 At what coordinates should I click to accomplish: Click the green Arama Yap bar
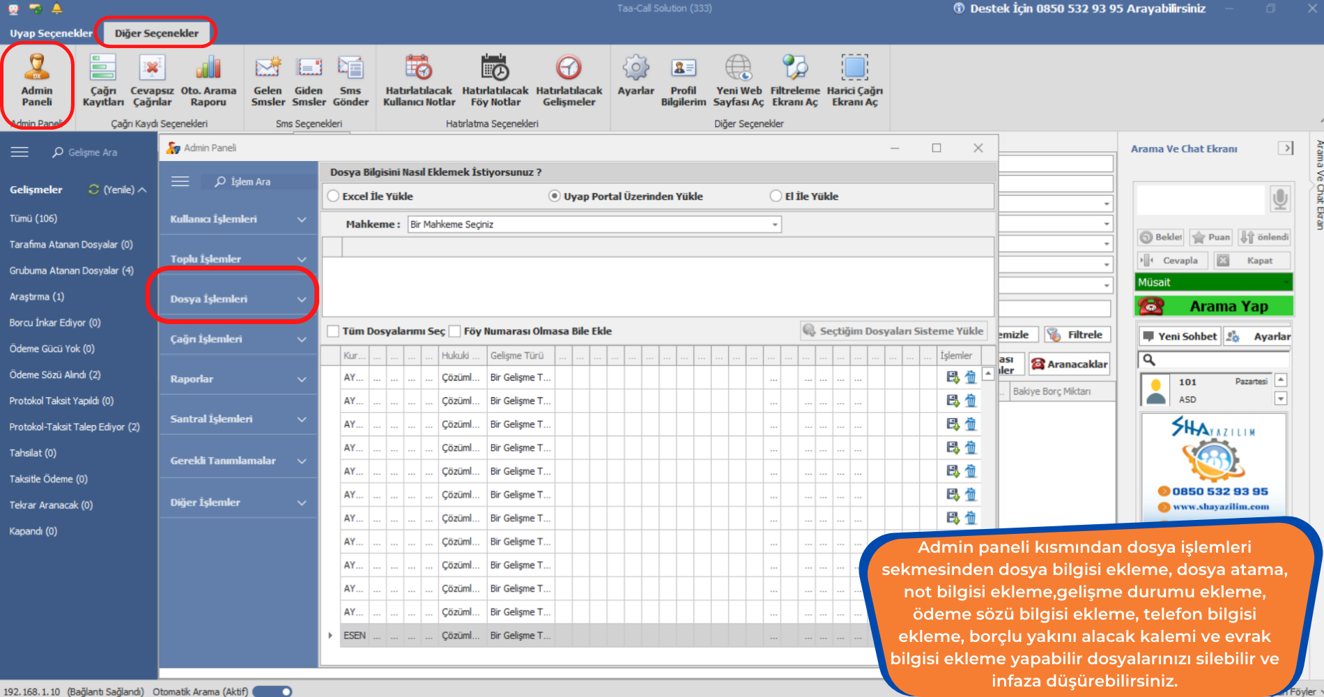pyautogui.click(x=1213, y=306)
